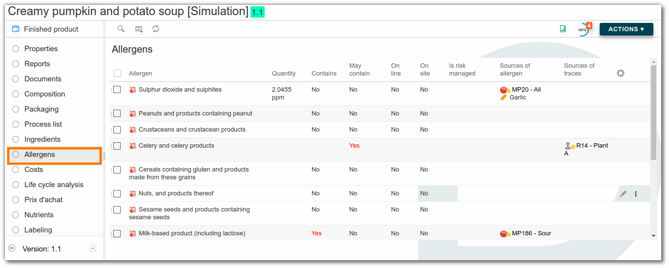The width and height of the screenshot is (669, 268).
Task: Click the add row icon in toolbar
Action: [139, 29]
